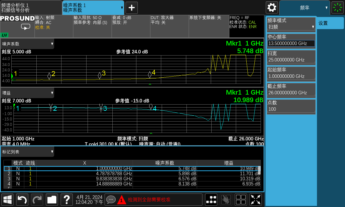Select the 设置 side tab

(330, 23)
